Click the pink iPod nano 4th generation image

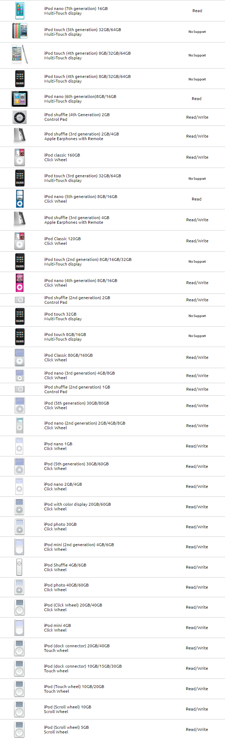20,283
